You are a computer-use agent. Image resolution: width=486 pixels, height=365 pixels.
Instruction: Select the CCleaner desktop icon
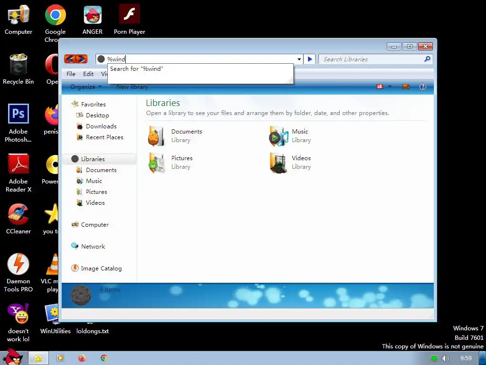point(19,219)
